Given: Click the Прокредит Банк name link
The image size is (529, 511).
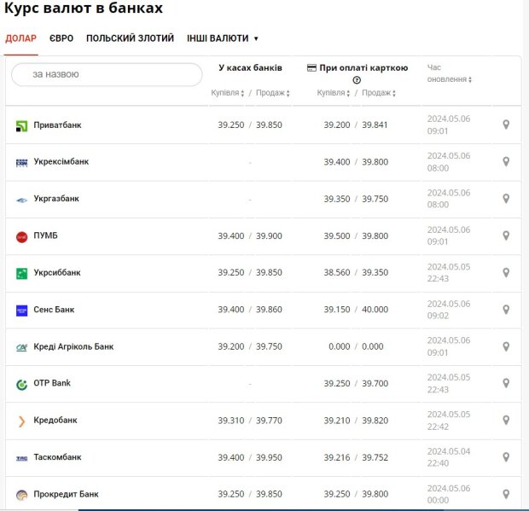Looking at the screenshot, I should [x=66, y=494].
